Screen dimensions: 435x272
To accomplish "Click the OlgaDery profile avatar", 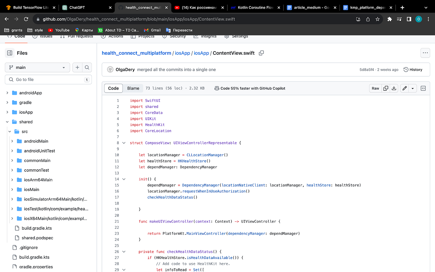I will click(110, 69).
